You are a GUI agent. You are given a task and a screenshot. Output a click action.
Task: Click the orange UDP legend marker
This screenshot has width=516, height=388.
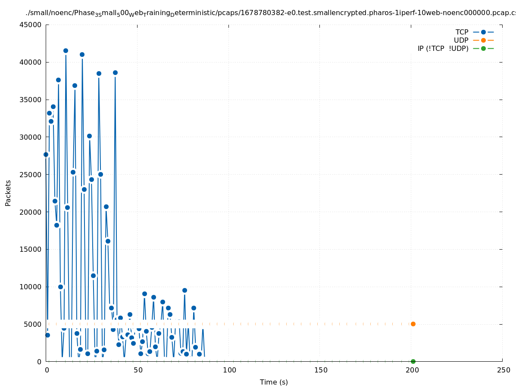[x=483, y=41]
